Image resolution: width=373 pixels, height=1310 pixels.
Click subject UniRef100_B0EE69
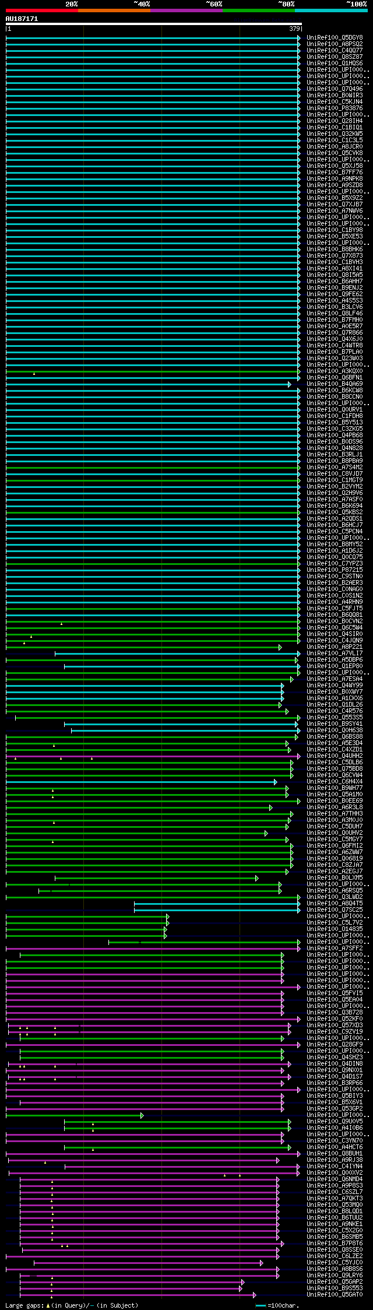(335, 801)
